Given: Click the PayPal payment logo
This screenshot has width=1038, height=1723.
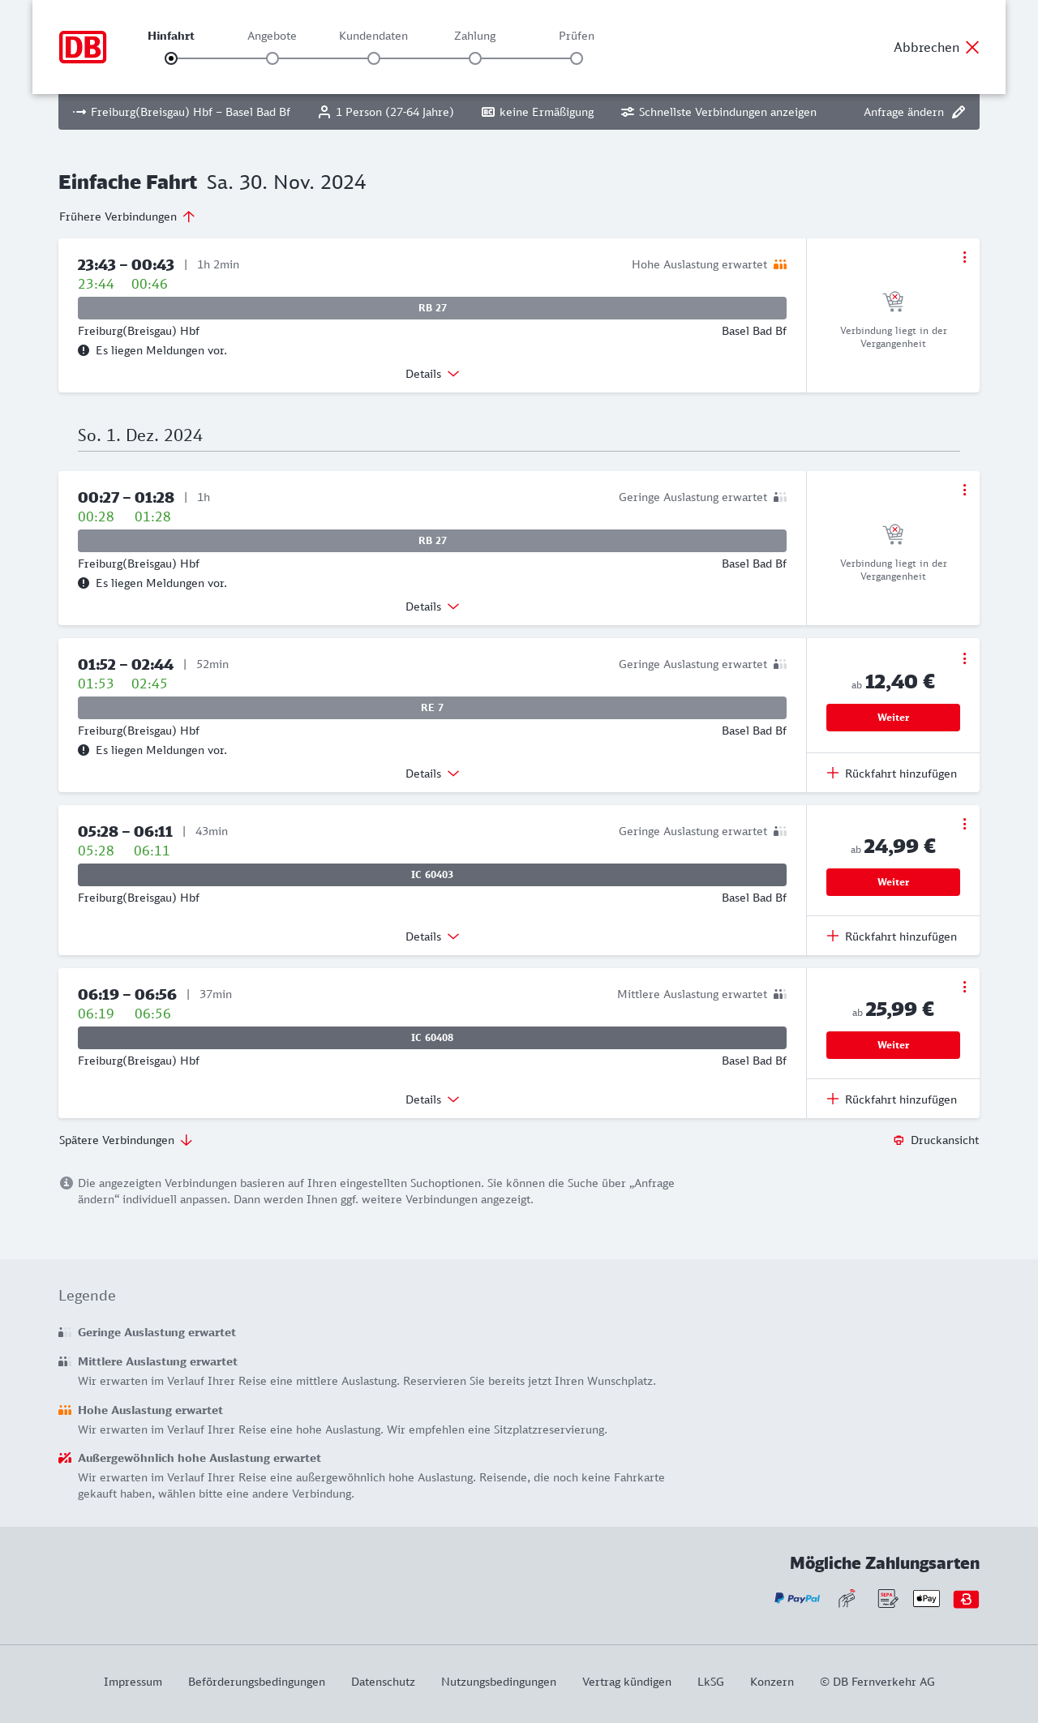Looking at the screenshot, I should coord(797,1599).
